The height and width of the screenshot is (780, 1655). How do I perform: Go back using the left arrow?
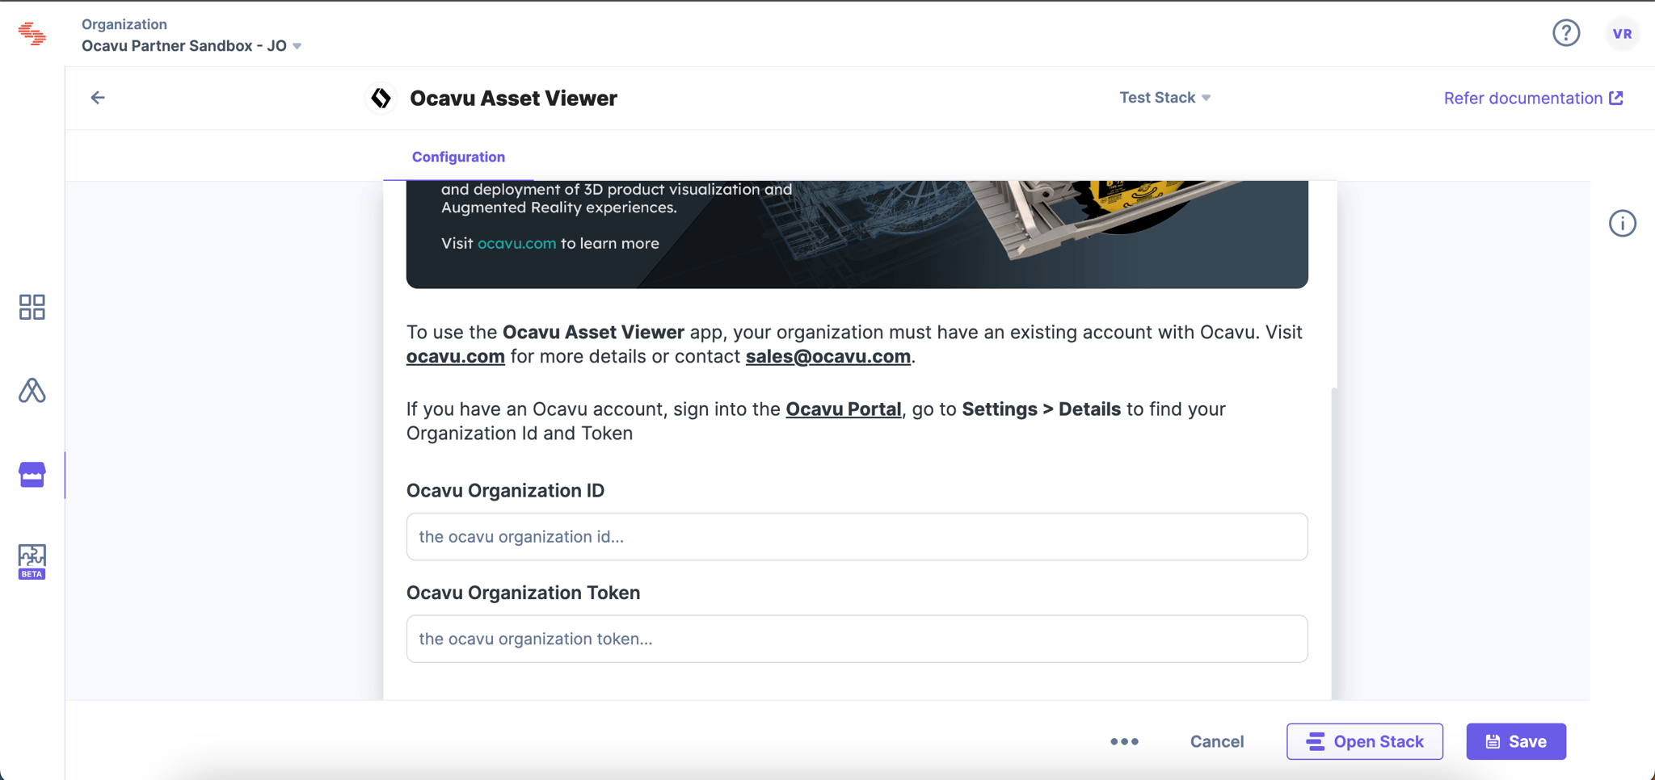[98, 98]
